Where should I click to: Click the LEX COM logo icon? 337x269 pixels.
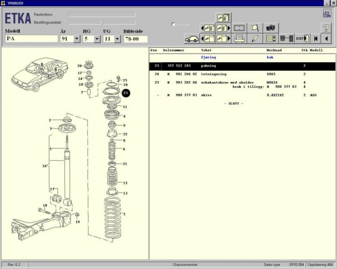327,13
